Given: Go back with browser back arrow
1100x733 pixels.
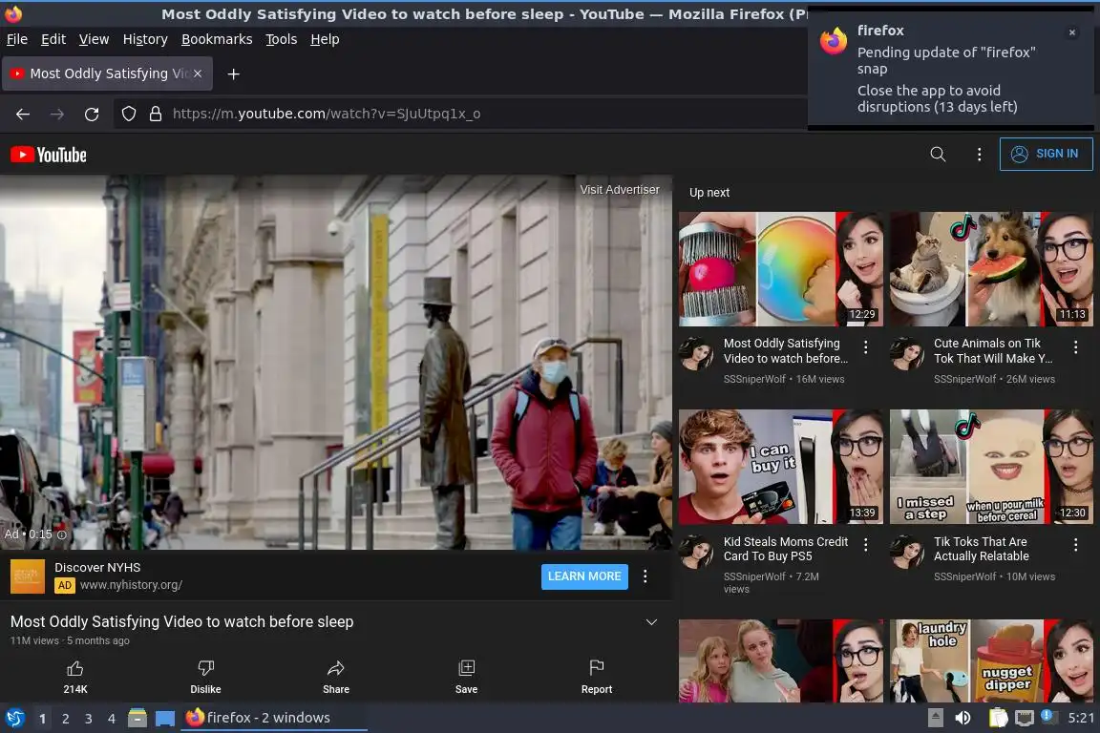Looking at the screenshot, I should coord(23,114).
